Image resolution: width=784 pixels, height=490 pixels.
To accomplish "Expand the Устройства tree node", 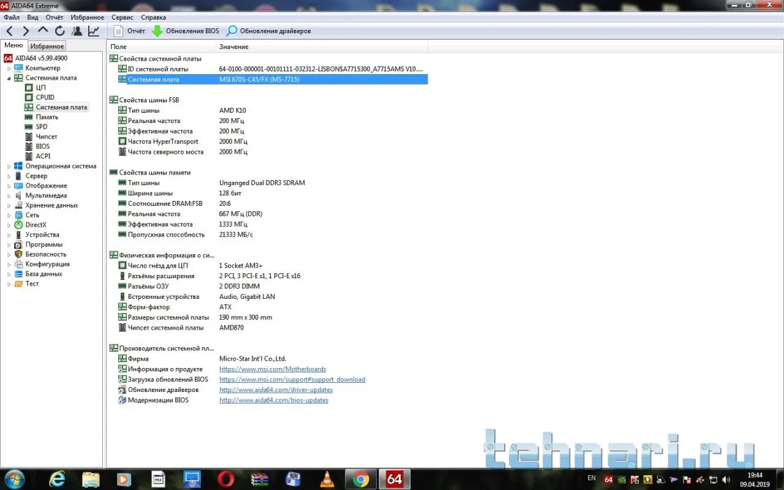I will pos(9,235).
